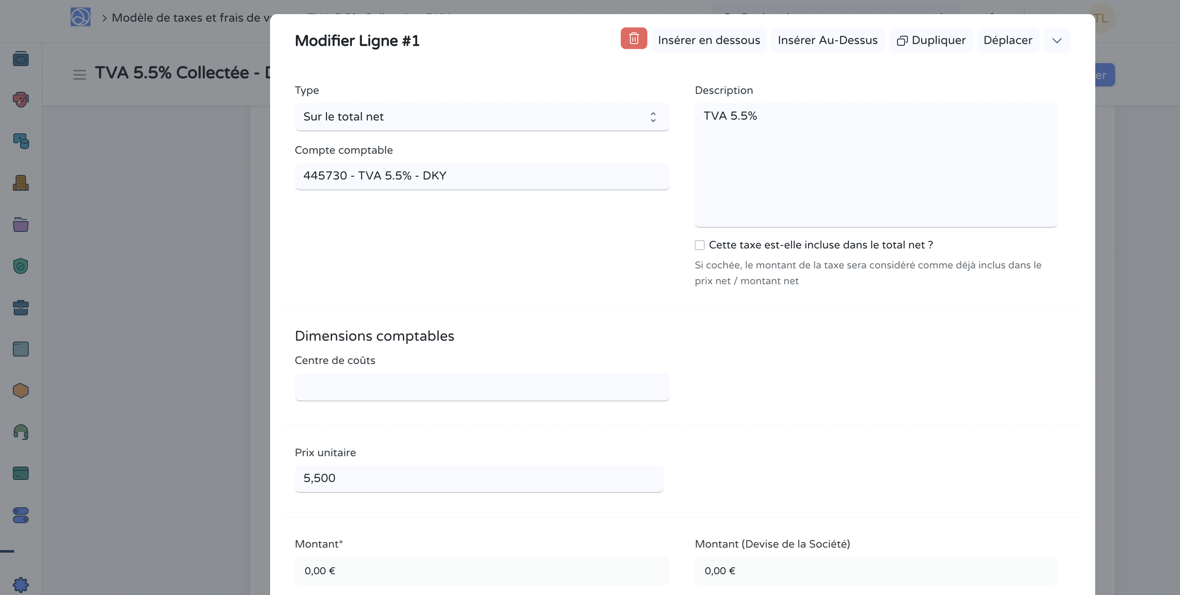Click the headset support icon in sidebar
This screenshot has height=595, width=1180.
(21, 432)
